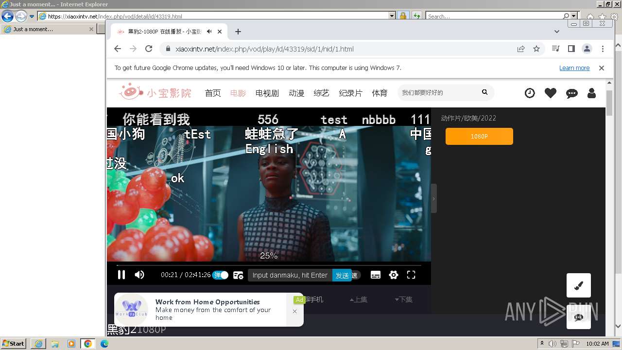Open the Windows Start menu

point(14,344)
